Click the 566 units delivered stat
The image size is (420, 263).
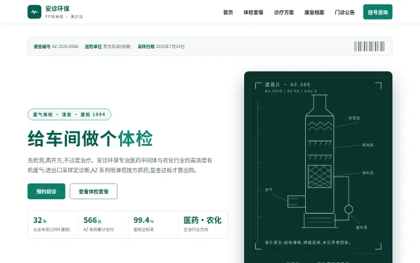(x=103, y=224)
